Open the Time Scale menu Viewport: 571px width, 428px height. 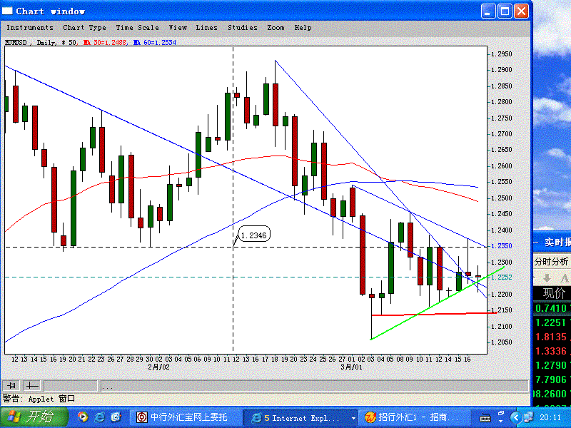(x=137, y=28)
